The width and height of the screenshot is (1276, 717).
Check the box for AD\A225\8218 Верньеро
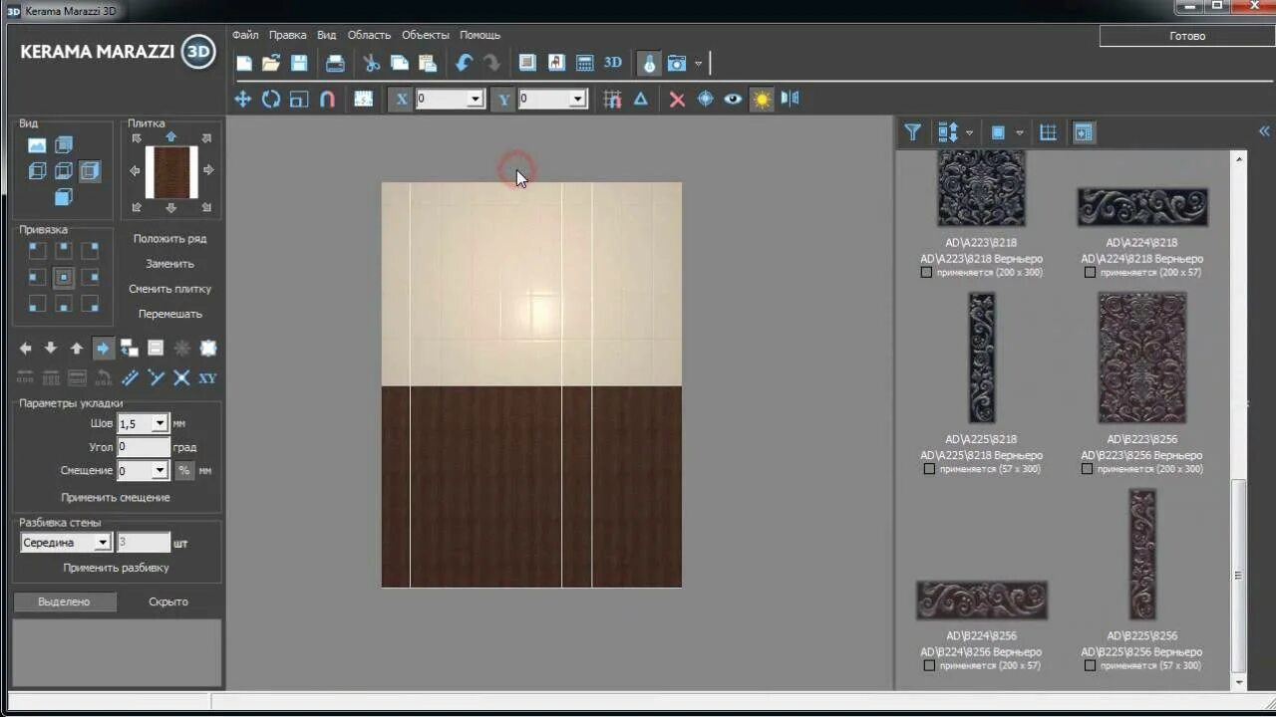pyautogui.click(x=929, y=468)
